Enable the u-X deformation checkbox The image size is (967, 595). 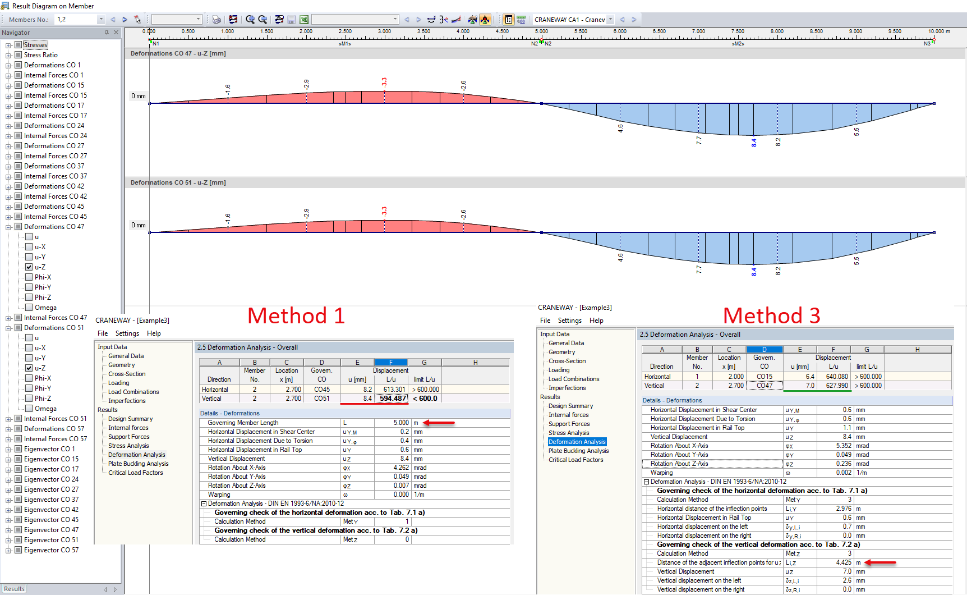(x=29, y=246)
